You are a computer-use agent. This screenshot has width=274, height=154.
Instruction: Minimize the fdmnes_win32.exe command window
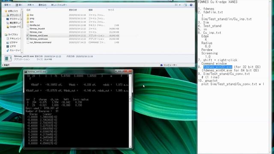point(117,71)
